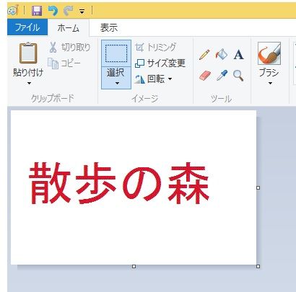The height and width of the screenshot is (292, 296).
Task: Select the Text tool (A)
Action: tap(238, 55)
